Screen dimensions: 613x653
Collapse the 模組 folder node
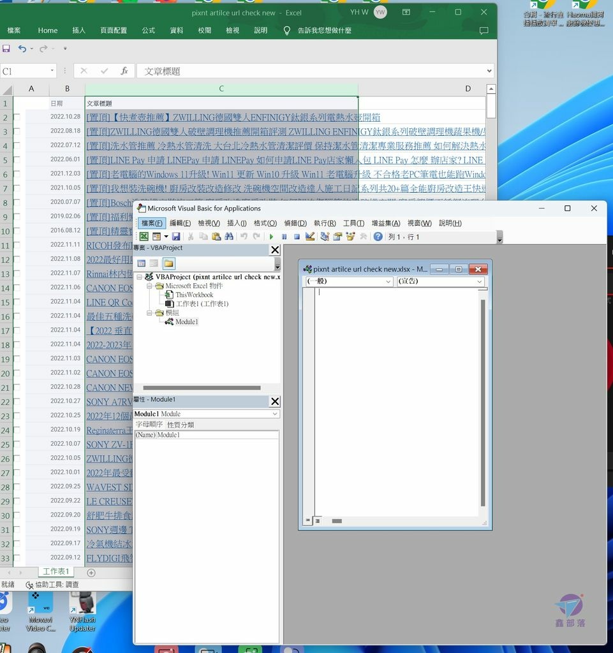[x=149, y=312]
